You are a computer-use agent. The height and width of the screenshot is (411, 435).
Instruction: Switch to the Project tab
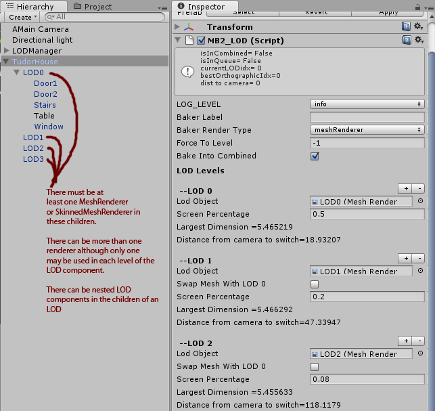pyautogui.click(x=93, y=6)
